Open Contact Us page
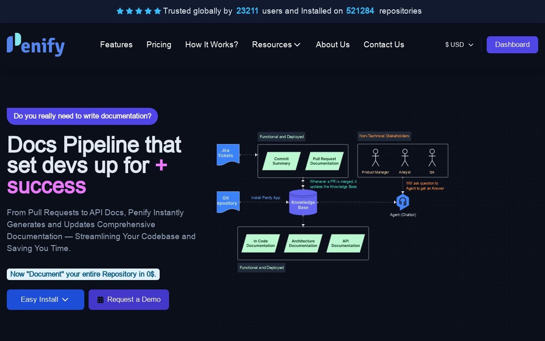Viewport: 545px width, 341px height. [x=384, y=45]
